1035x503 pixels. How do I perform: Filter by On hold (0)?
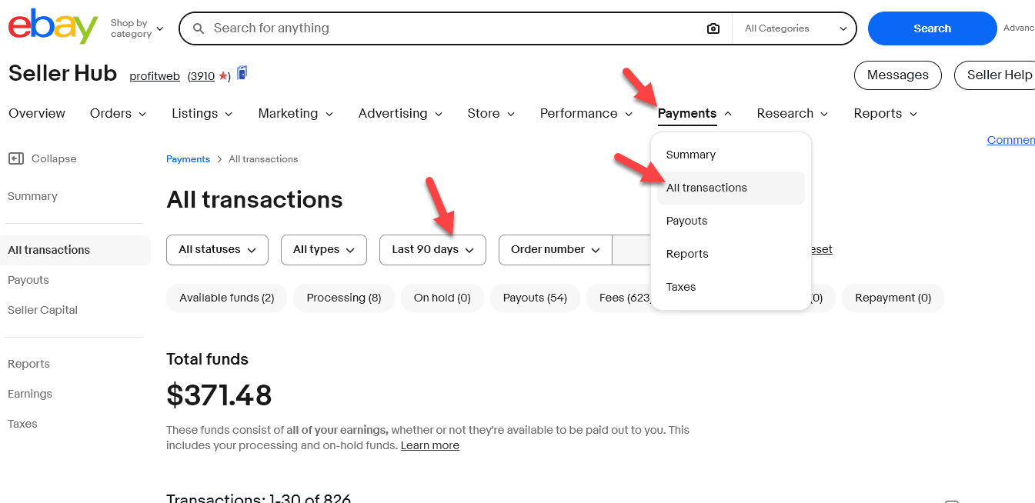pos(442,298)
